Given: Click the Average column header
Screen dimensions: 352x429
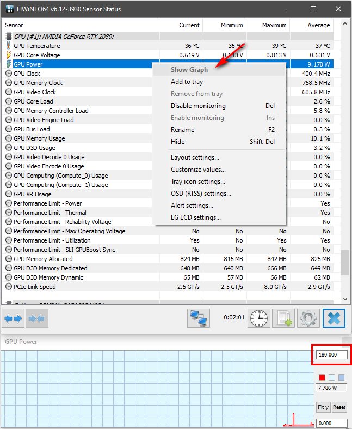Looking at the screenshot, I should click(x=312, y=25).
